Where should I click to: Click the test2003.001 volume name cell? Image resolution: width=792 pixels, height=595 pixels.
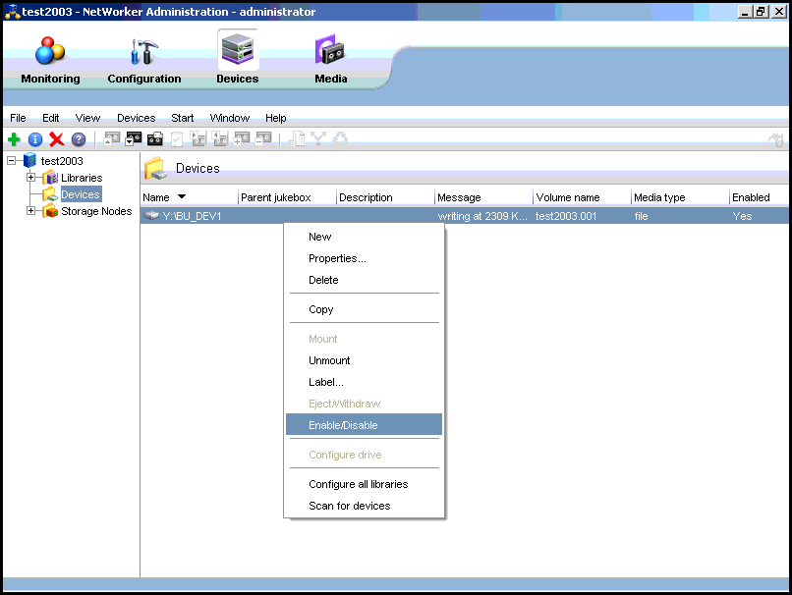pyautogui.click(x=566, y=217)
